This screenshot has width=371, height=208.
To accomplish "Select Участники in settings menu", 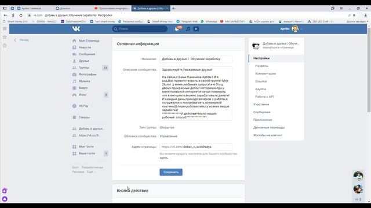I will (x=261, y=105).
